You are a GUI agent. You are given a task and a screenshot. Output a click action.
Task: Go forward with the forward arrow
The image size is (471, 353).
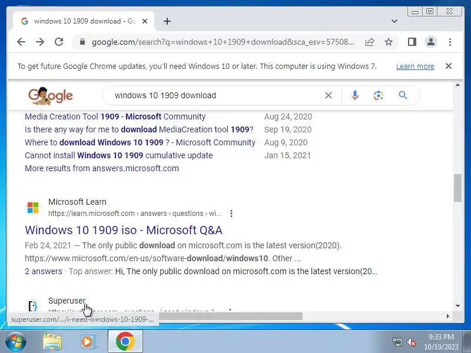point(40,42)
